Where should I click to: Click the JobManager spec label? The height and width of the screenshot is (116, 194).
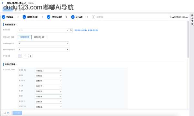point(9,43)
